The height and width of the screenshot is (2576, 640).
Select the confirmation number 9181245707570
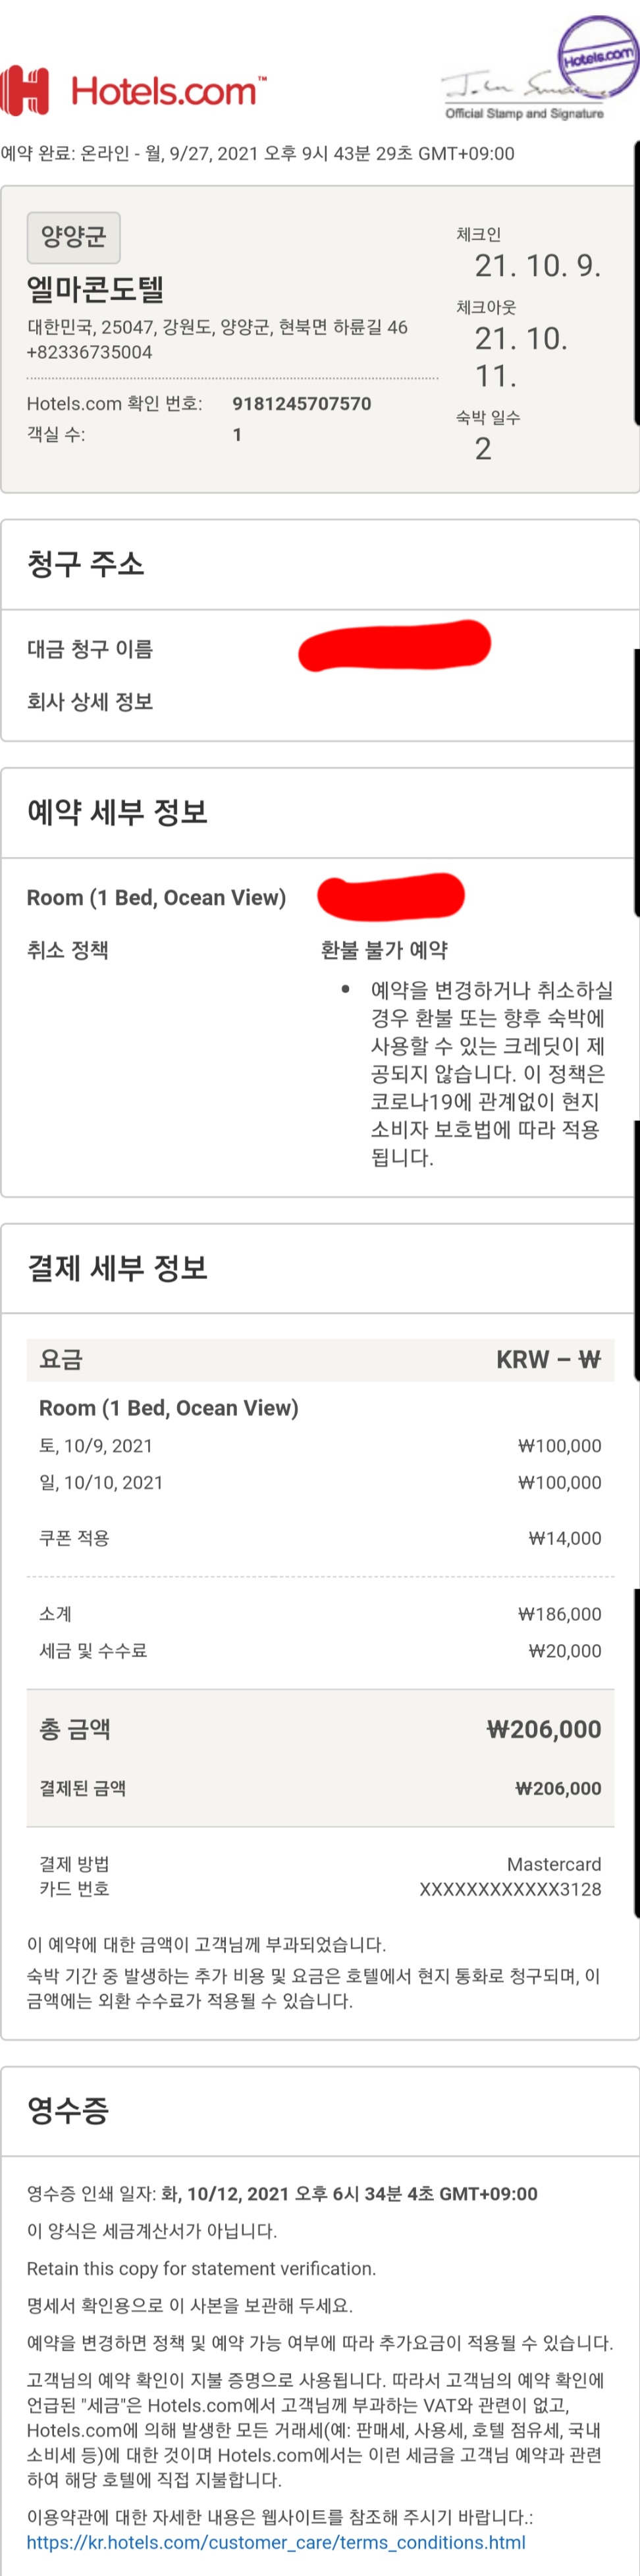click(301, 403)
